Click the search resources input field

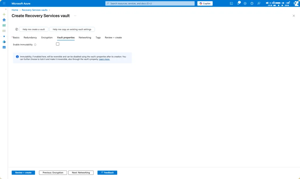tap(150, 4)
